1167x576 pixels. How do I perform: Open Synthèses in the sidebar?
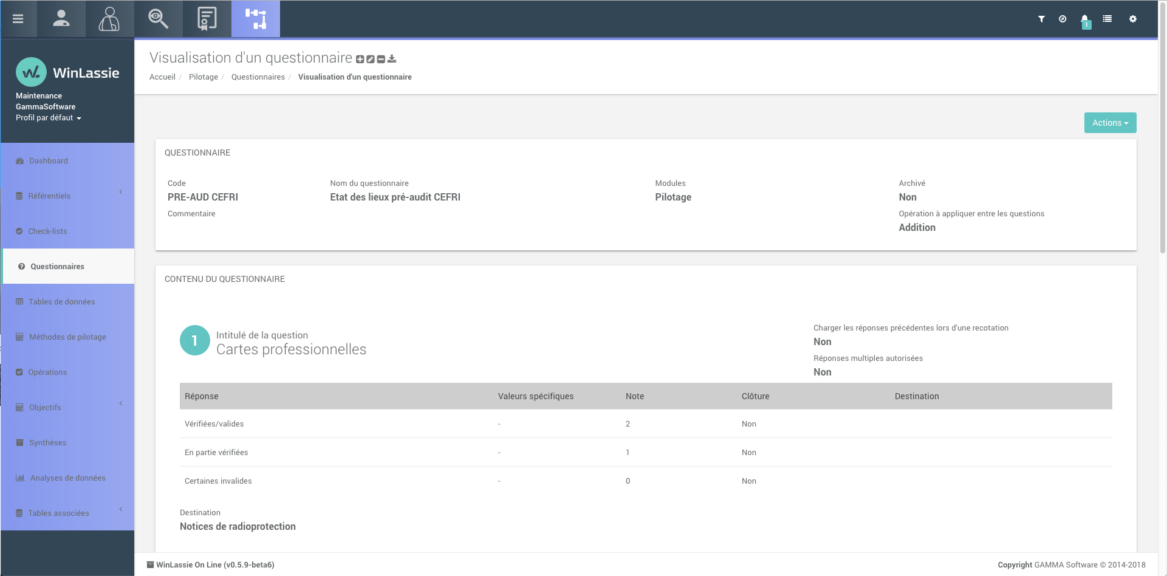coord(67,442)
